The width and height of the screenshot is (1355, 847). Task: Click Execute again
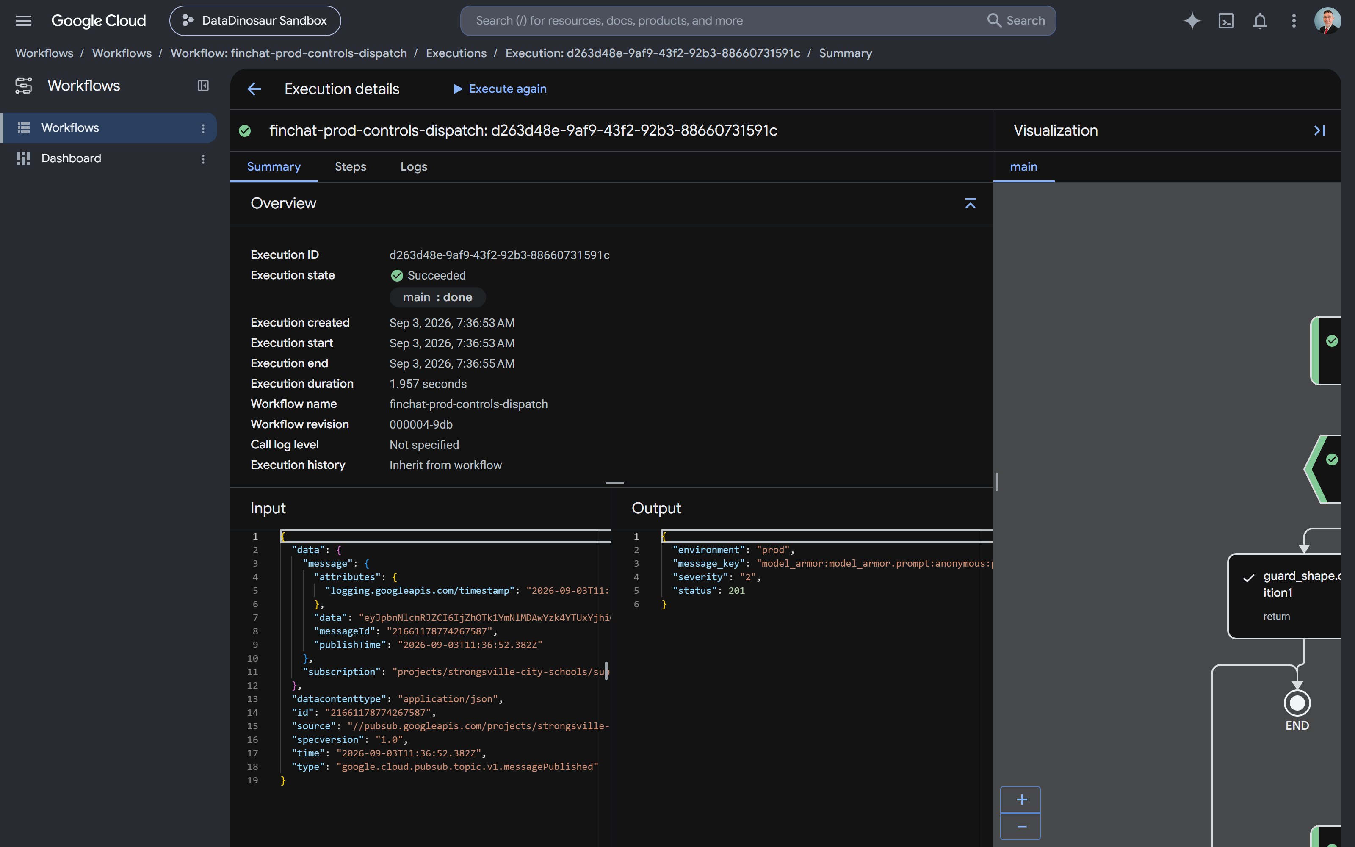500,89
